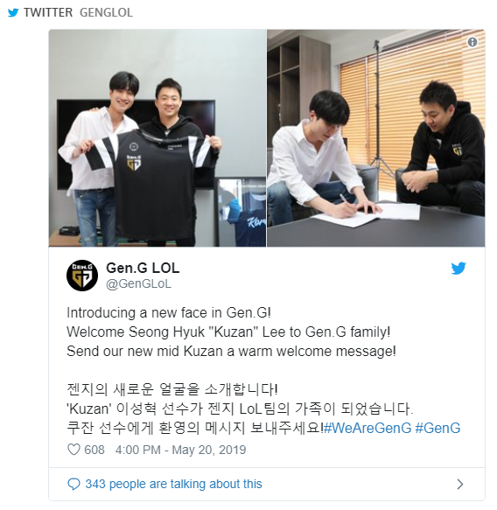Image resolution: width=497 pixels, height=510 pixels.
Task: Open the Gen.G LOL display name
Action: [x=143, y=268]
